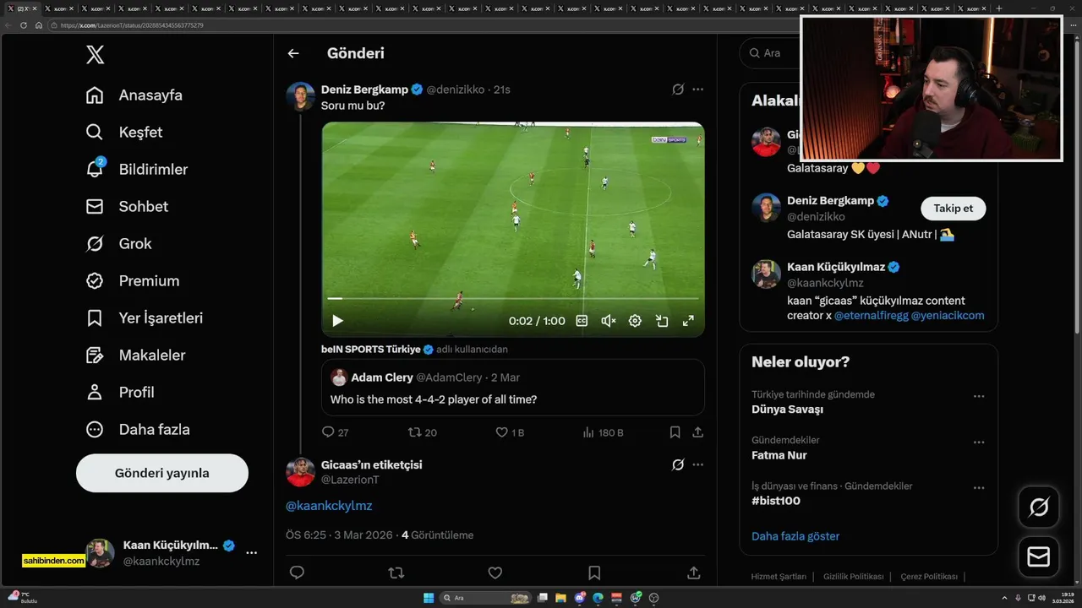
Task: Repost the LazerionT post
Action: coord(396,573)
